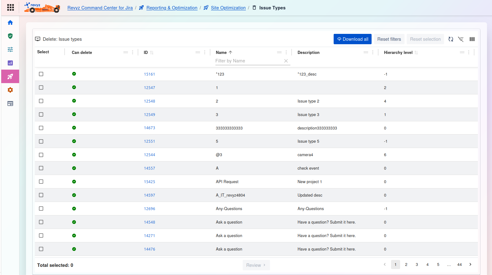This screenshot has width=492, height=275.
Task: Open the column chooser icon
Action: (x=472, y=39)
